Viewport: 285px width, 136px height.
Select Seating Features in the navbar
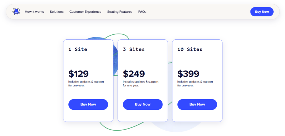tap(120, 12)
